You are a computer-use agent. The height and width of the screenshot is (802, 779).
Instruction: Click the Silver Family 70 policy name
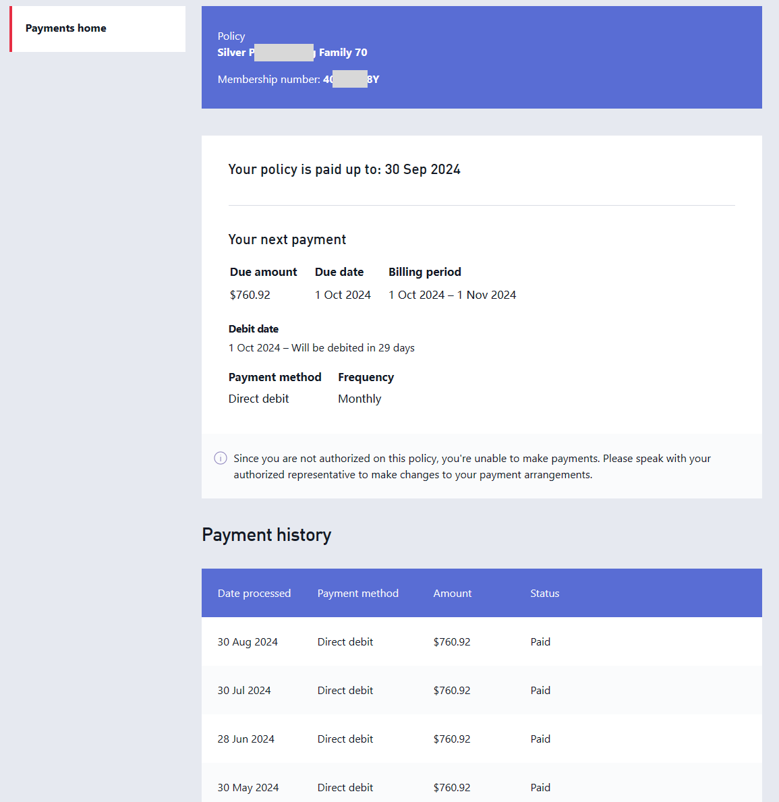pos(292,53)
